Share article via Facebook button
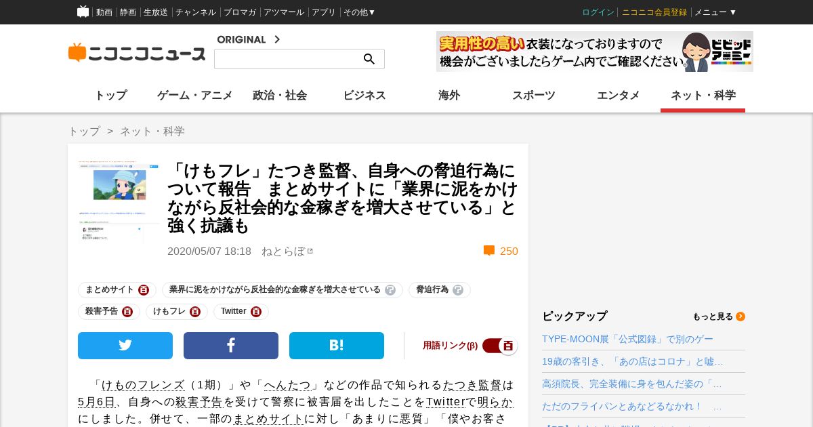813x427 pixels. tap(231, 346)
